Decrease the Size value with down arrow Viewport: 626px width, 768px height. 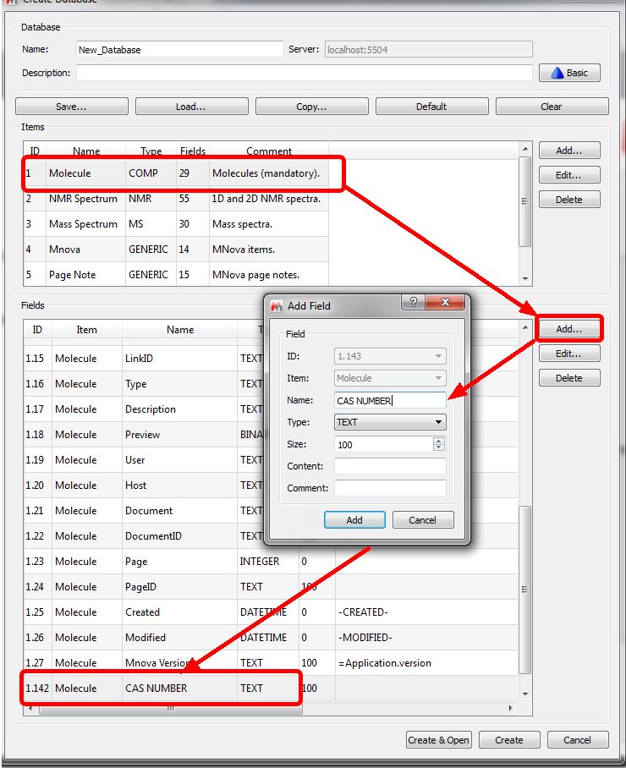[439, 447]
